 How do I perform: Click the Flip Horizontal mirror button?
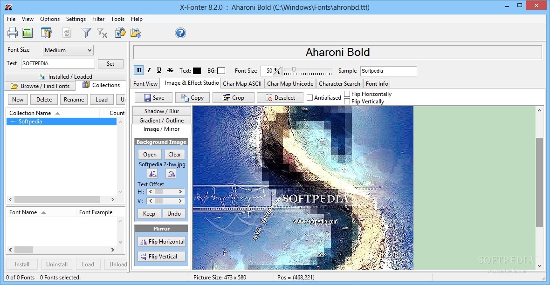162,242
